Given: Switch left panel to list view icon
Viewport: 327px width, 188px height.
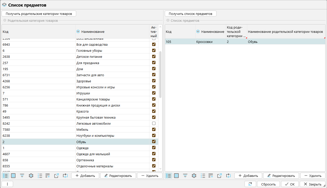Looking at the screenshot, I should [6, 176].
